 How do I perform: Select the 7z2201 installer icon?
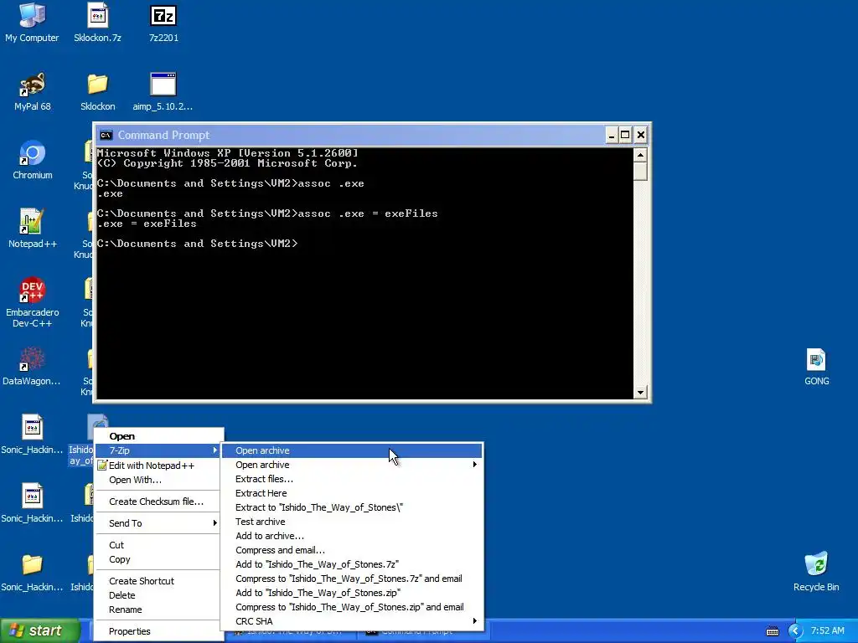pyautogui.click(x=163, y=23)
